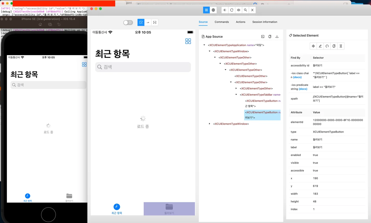
Task: Expand the collapsed XCUIElementTypeOther above TabBar
Action: coord(236,88)
